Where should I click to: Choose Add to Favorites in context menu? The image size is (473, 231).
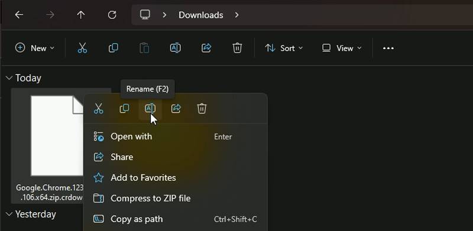click(175, 178)
